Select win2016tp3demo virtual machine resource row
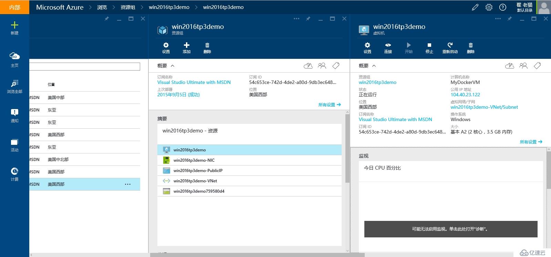Screen dimensions: 551x257 click(x=249, y=150)
